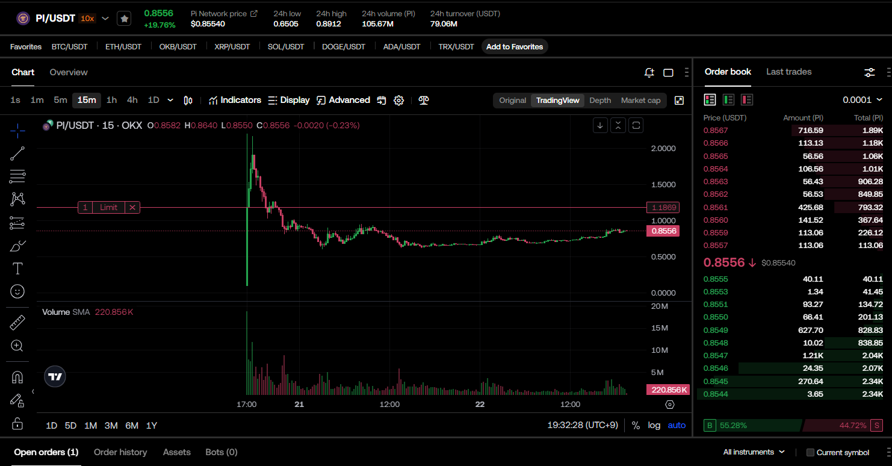The height and width of the screenshot is (466, 892).
Task: Switch chart to Original view
Action: [513, 101]
